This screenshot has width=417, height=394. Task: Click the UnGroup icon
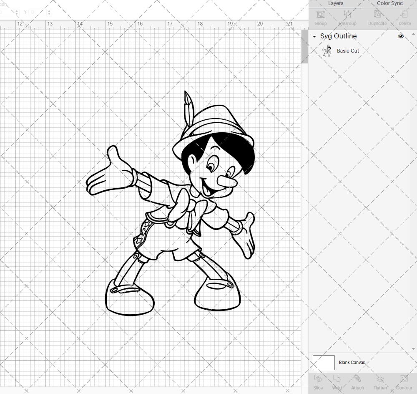(x=347, y=15)
